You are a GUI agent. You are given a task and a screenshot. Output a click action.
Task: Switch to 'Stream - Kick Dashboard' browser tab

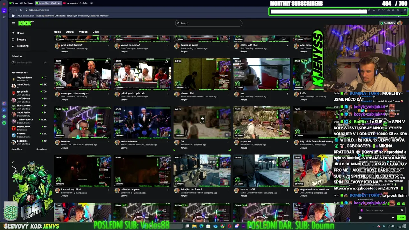coord(21,3)
